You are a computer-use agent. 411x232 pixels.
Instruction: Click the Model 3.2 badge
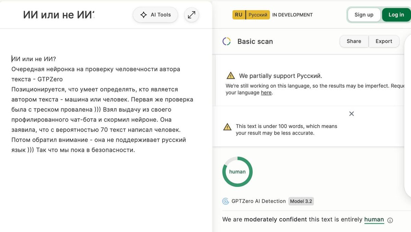301,201
